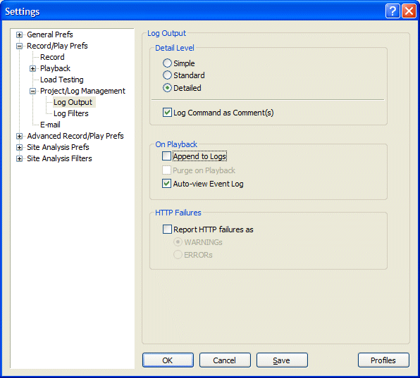
Task: Enable Append to Logs checkbox
Action: (x=166, y=156)
